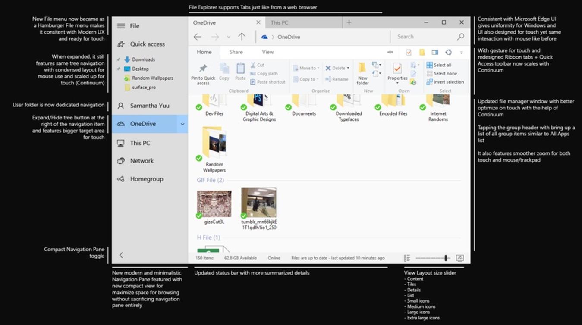Collapse the navigation pane with bottom chevron

point(121,255)
